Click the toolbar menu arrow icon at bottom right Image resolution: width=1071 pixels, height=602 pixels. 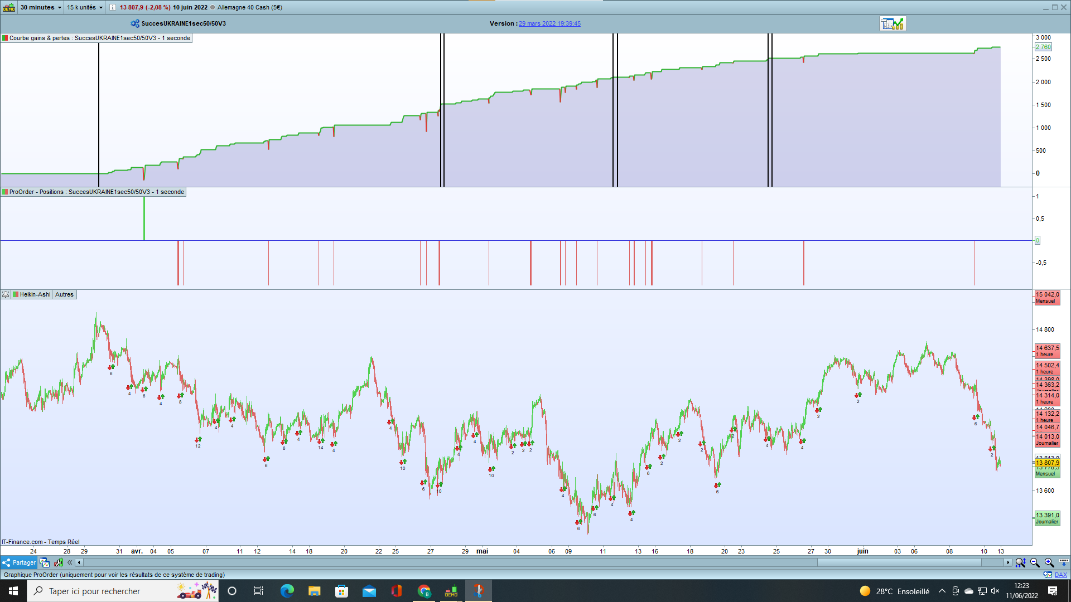pyautogui.click(x=1064, y=562)
